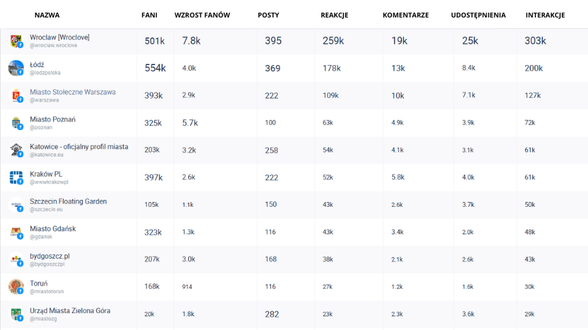Viewport: 588px width, 330px height.
Task: Click the @wroclaw.wroclove handle
Action: (x=53, y=45)
